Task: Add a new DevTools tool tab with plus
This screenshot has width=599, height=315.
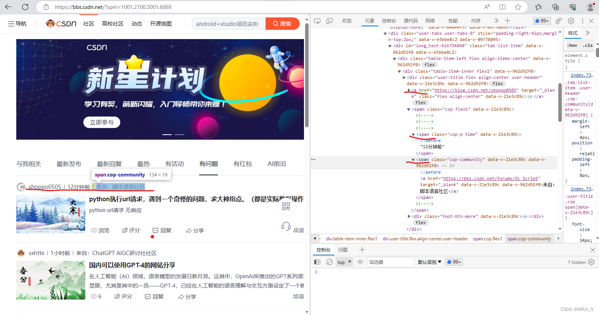Action: pyautogui.click(x=508, y=21)
